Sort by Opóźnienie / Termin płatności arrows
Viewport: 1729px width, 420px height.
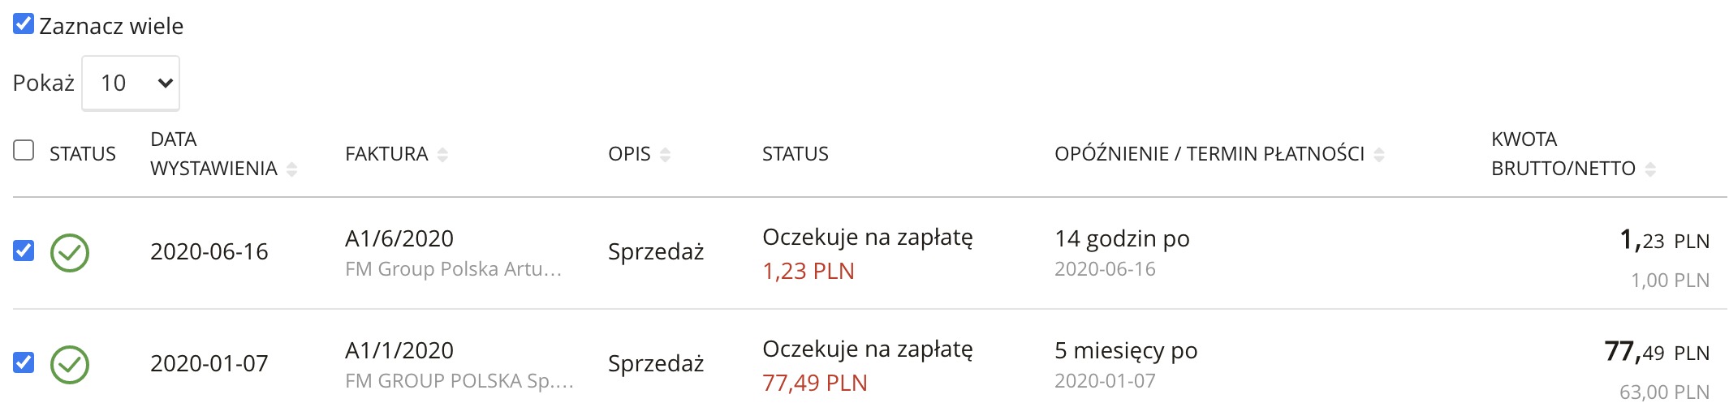click(1378, 154)
